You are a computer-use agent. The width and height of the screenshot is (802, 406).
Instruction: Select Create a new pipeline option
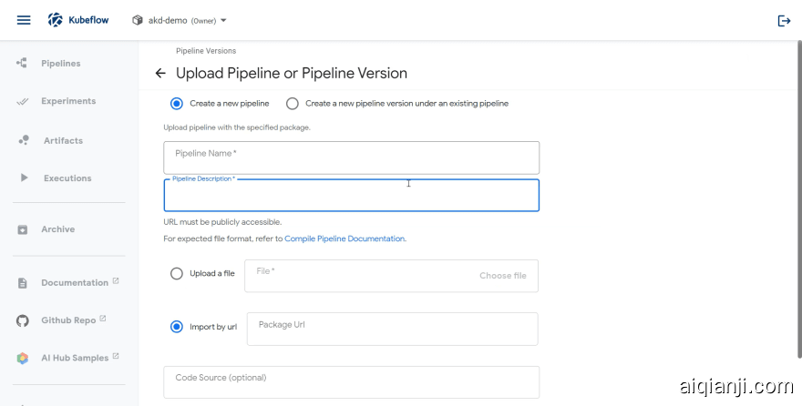click(177, 104)
